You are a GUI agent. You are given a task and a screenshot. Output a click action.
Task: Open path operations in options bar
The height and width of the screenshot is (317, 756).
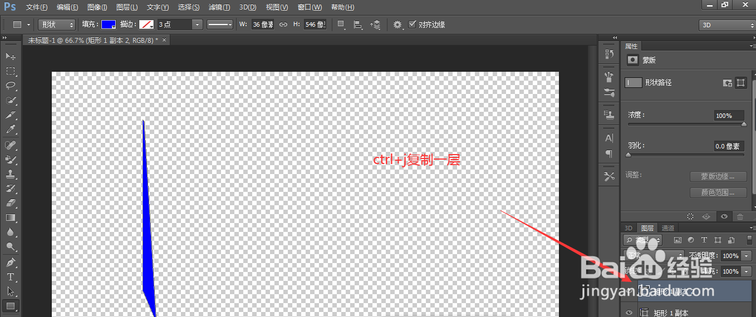(341, 24)
